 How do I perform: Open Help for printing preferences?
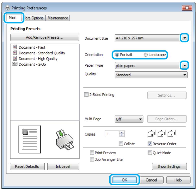coord(178,180)
